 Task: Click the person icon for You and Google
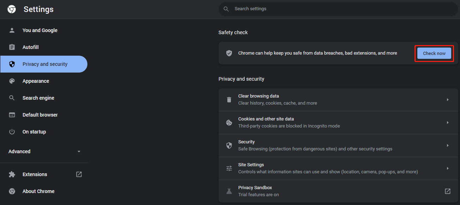(12, 30)
